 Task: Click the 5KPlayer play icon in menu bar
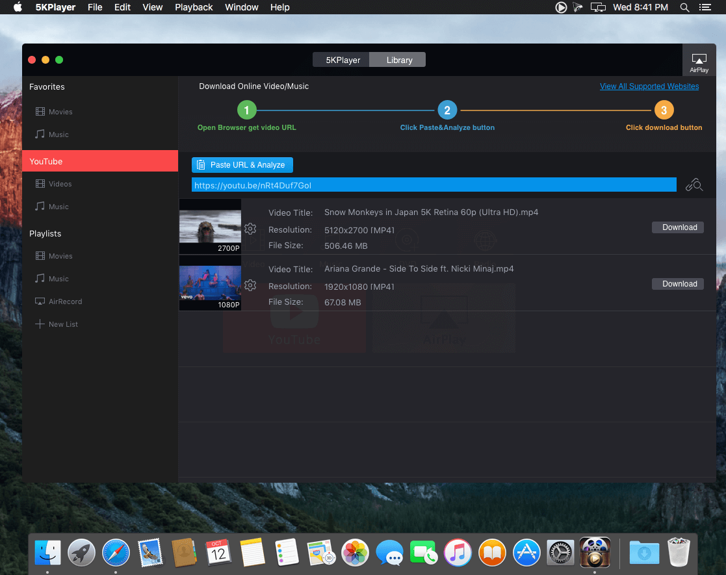click(x=561, y=7)
